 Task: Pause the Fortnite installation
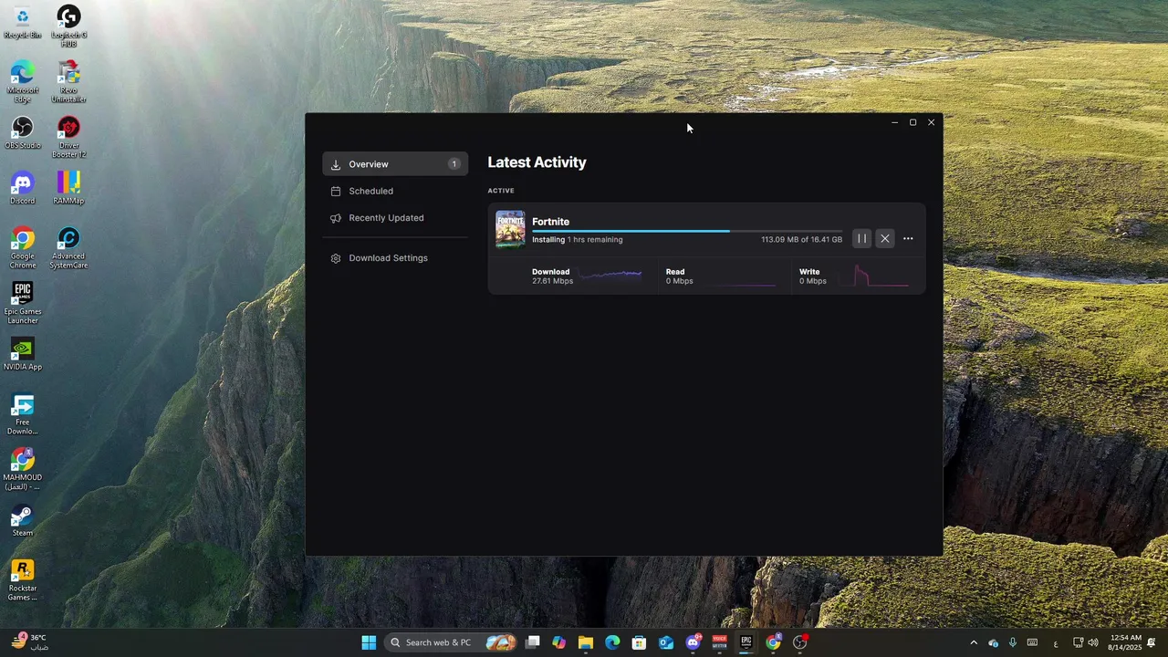click(x=861, y=239)
